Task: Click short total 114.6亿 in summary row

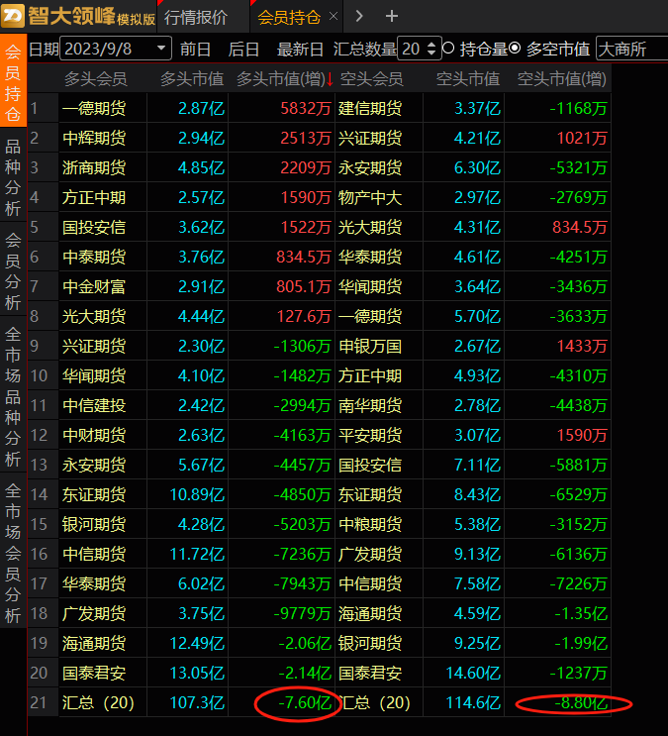Action: coord(473,702)
